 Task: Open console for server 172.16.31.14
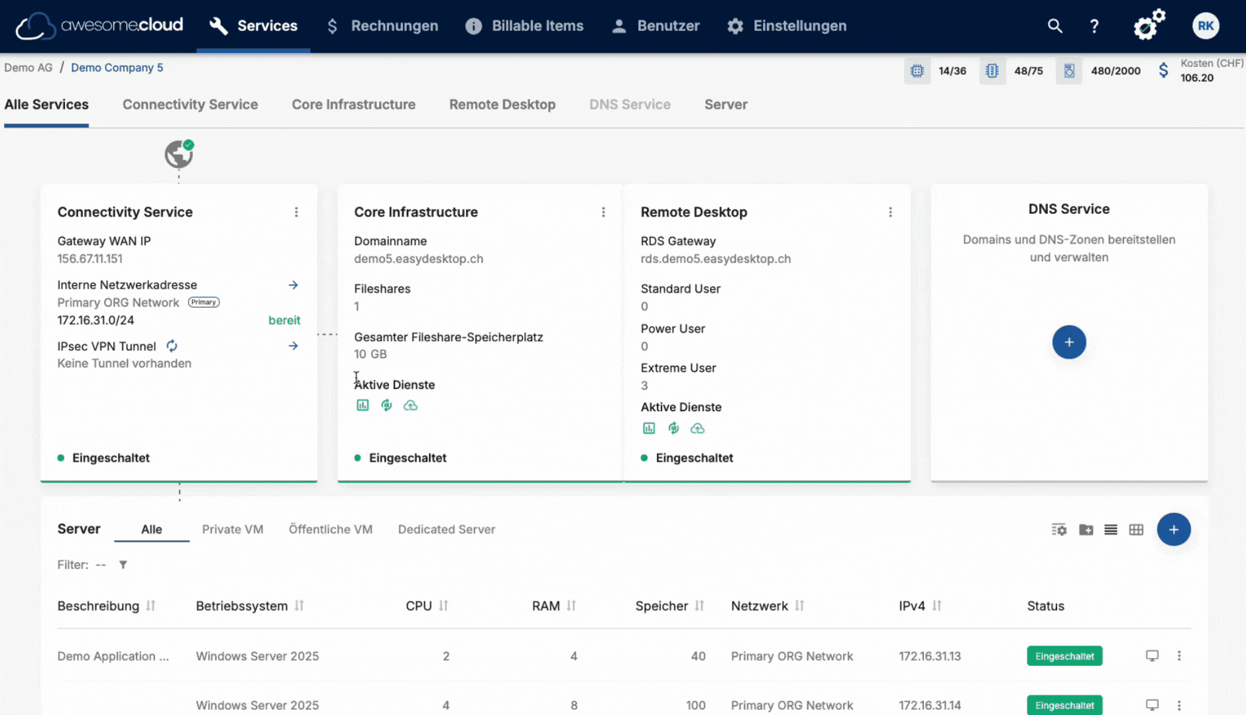[x=1153, y=705]
